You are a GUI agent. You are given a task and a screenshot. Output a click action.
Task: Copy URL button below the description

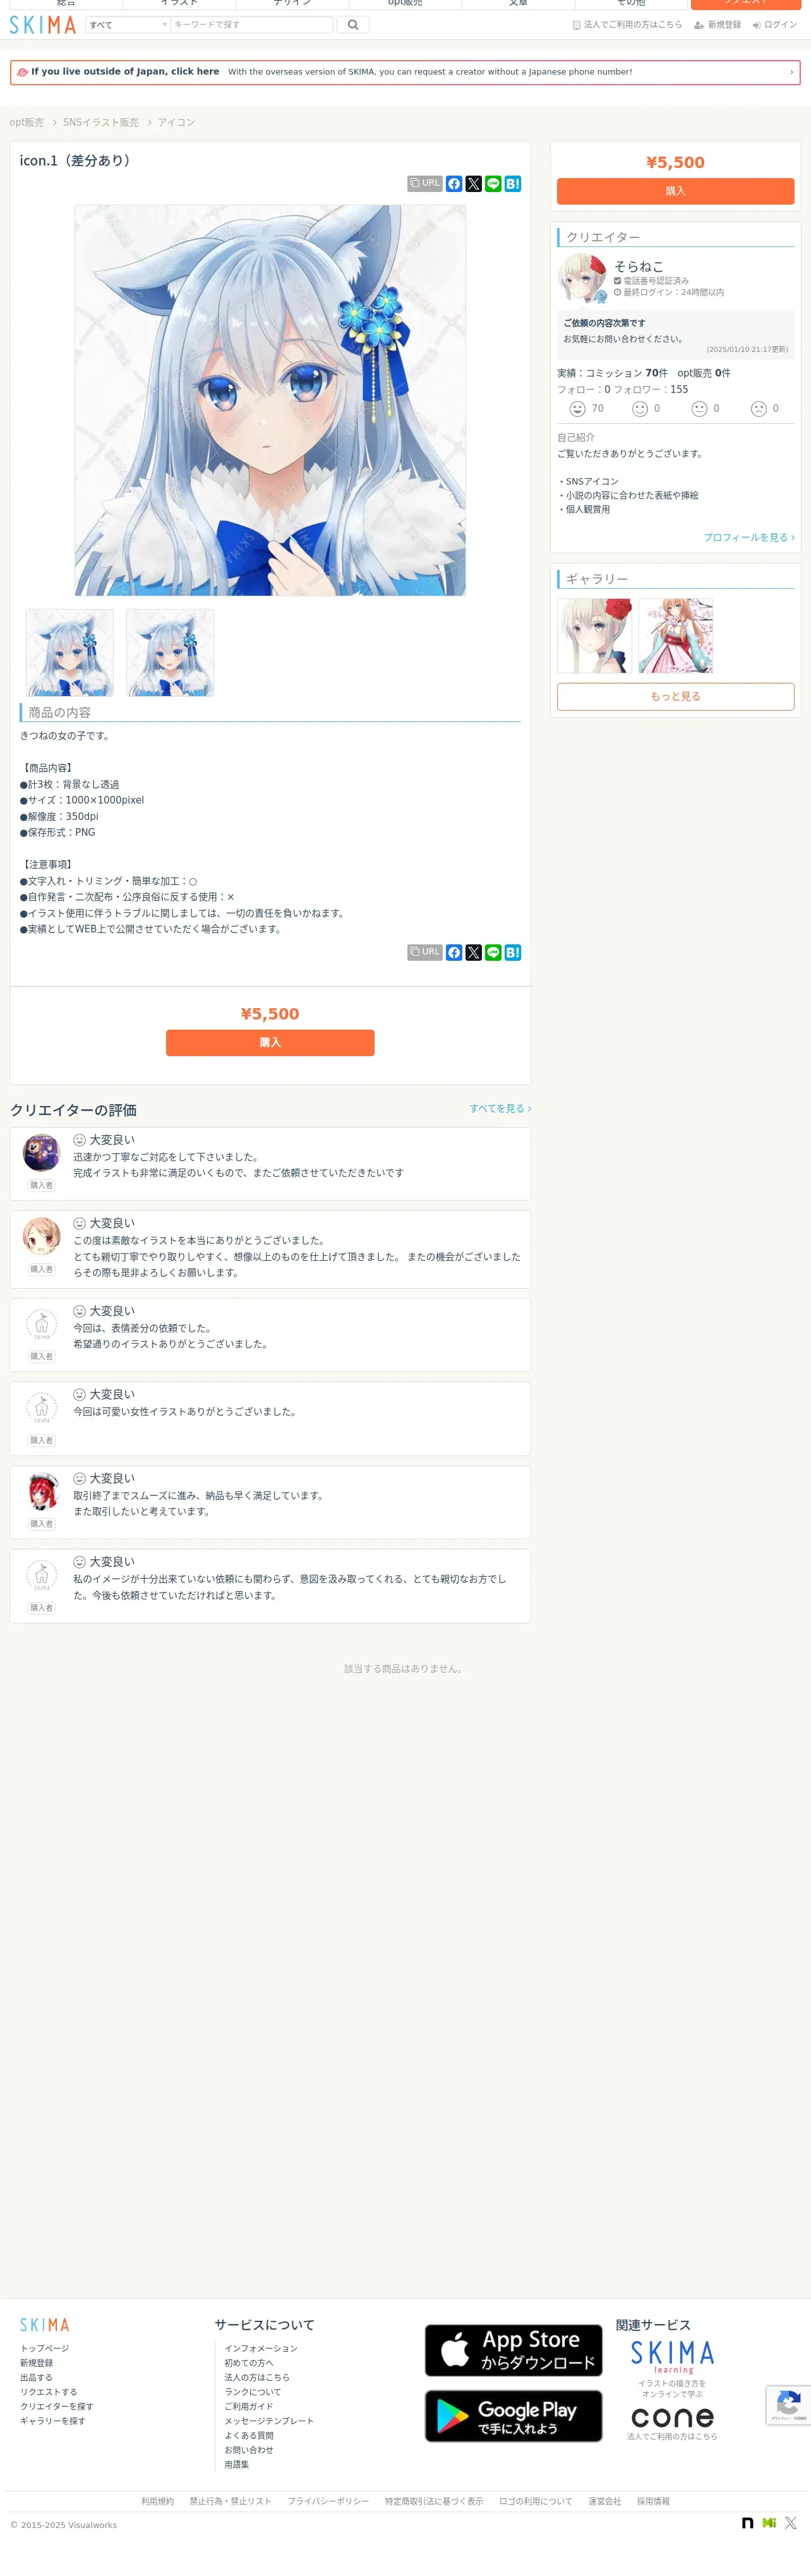(425, 953)
